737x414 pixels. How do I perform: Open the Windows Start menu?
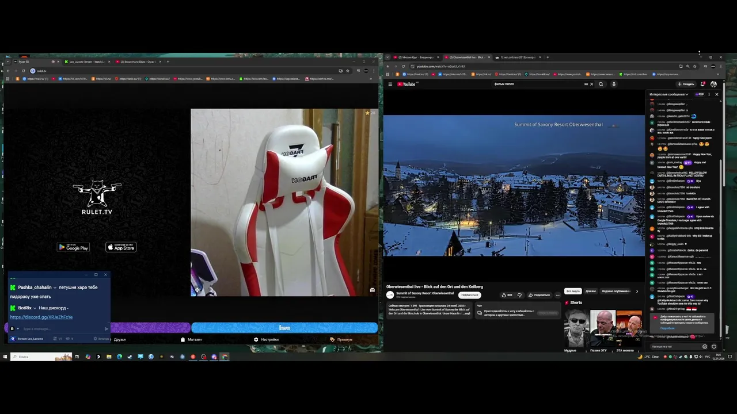(x=5, y=356)
